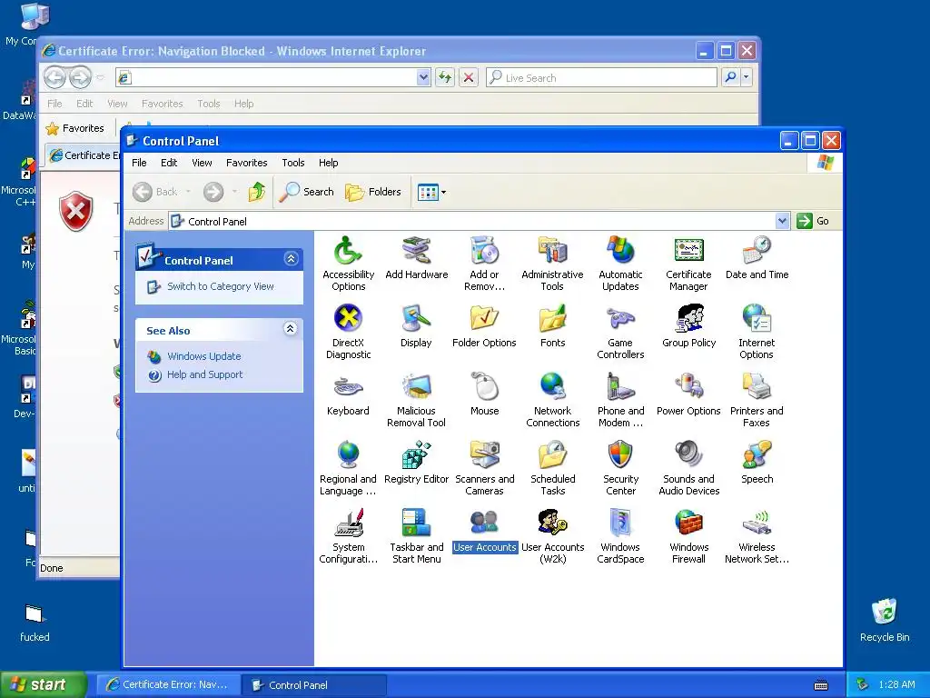Open the Recycle Bin desktop icon
The image size is (930, 698).
(x=885, y=620)
